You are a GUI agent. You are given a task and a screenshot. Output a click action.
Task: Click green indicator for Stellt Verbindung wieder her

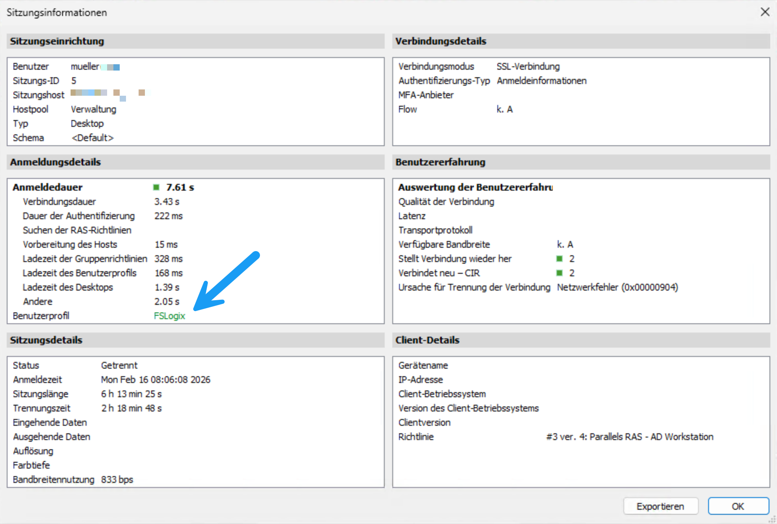coord(559,259)
